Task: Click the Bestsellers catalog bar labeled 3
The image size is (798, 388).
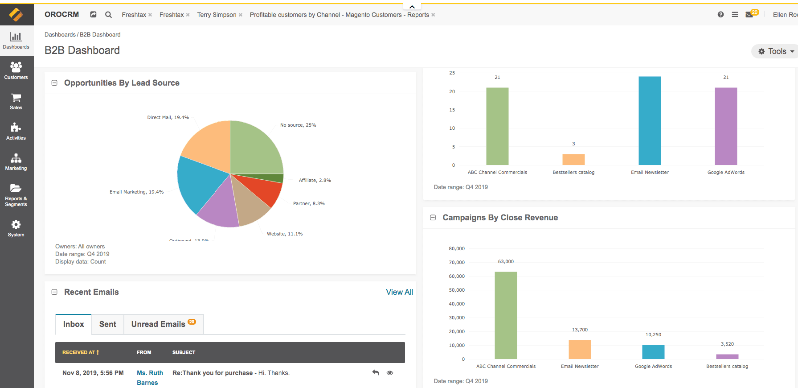Action: click(x=573, y=160)
